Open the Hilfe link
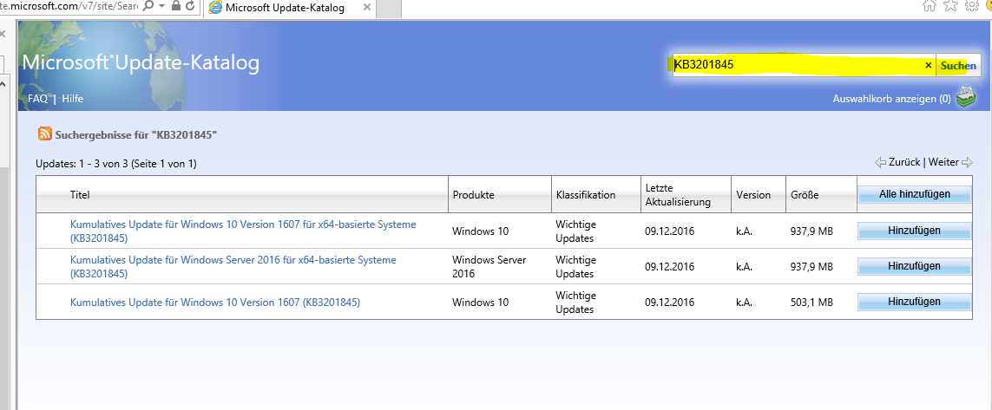 coord(72,99)
